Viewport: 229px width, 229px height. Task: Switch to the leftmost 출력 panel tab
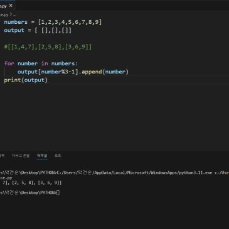click(2, 156)
